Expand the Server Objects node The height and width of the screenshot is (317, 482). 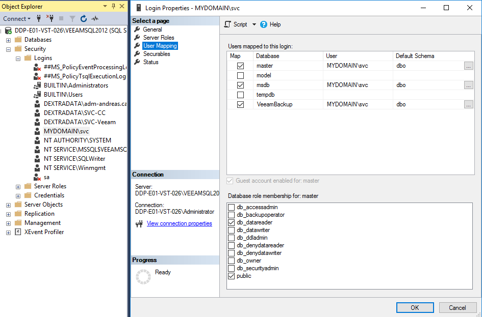8,205
